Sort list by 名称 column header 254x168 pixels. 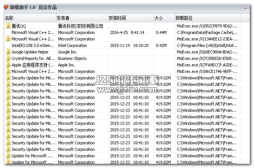point(30,18)
